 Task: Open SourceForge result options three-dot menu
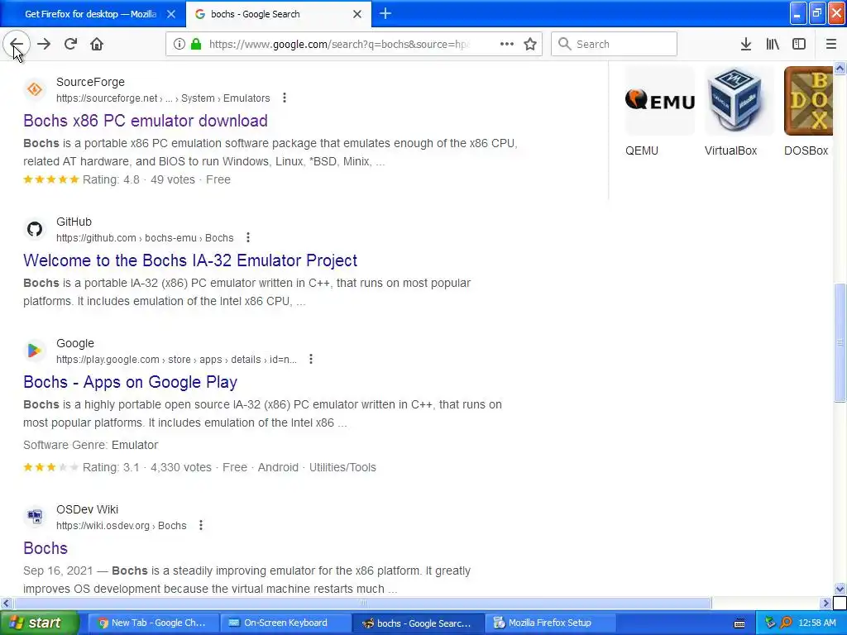coord(285,98)
